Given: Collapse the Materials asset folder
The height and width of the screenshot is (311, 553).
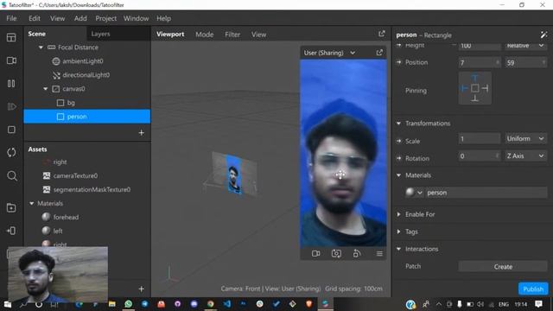Looking at the screenshot, I should [x=32, y=203].
